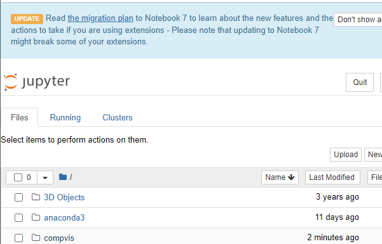Switch to the Files tab
The width and height of the screenshot is (382, 244).
pyautogui.click(x=20, y=117)
